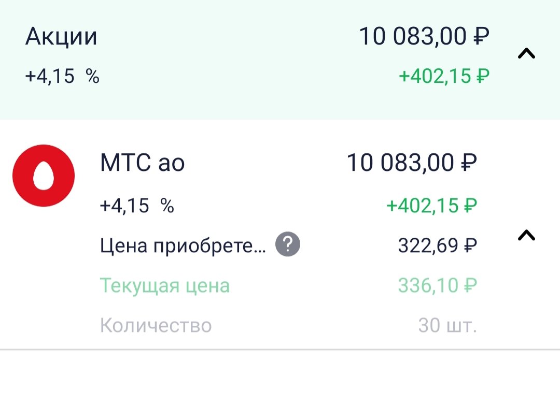Viewport: 560px width, 405px height.
Task: Collapse the МТС ао position details chevron
Action: tap(526, 236)
